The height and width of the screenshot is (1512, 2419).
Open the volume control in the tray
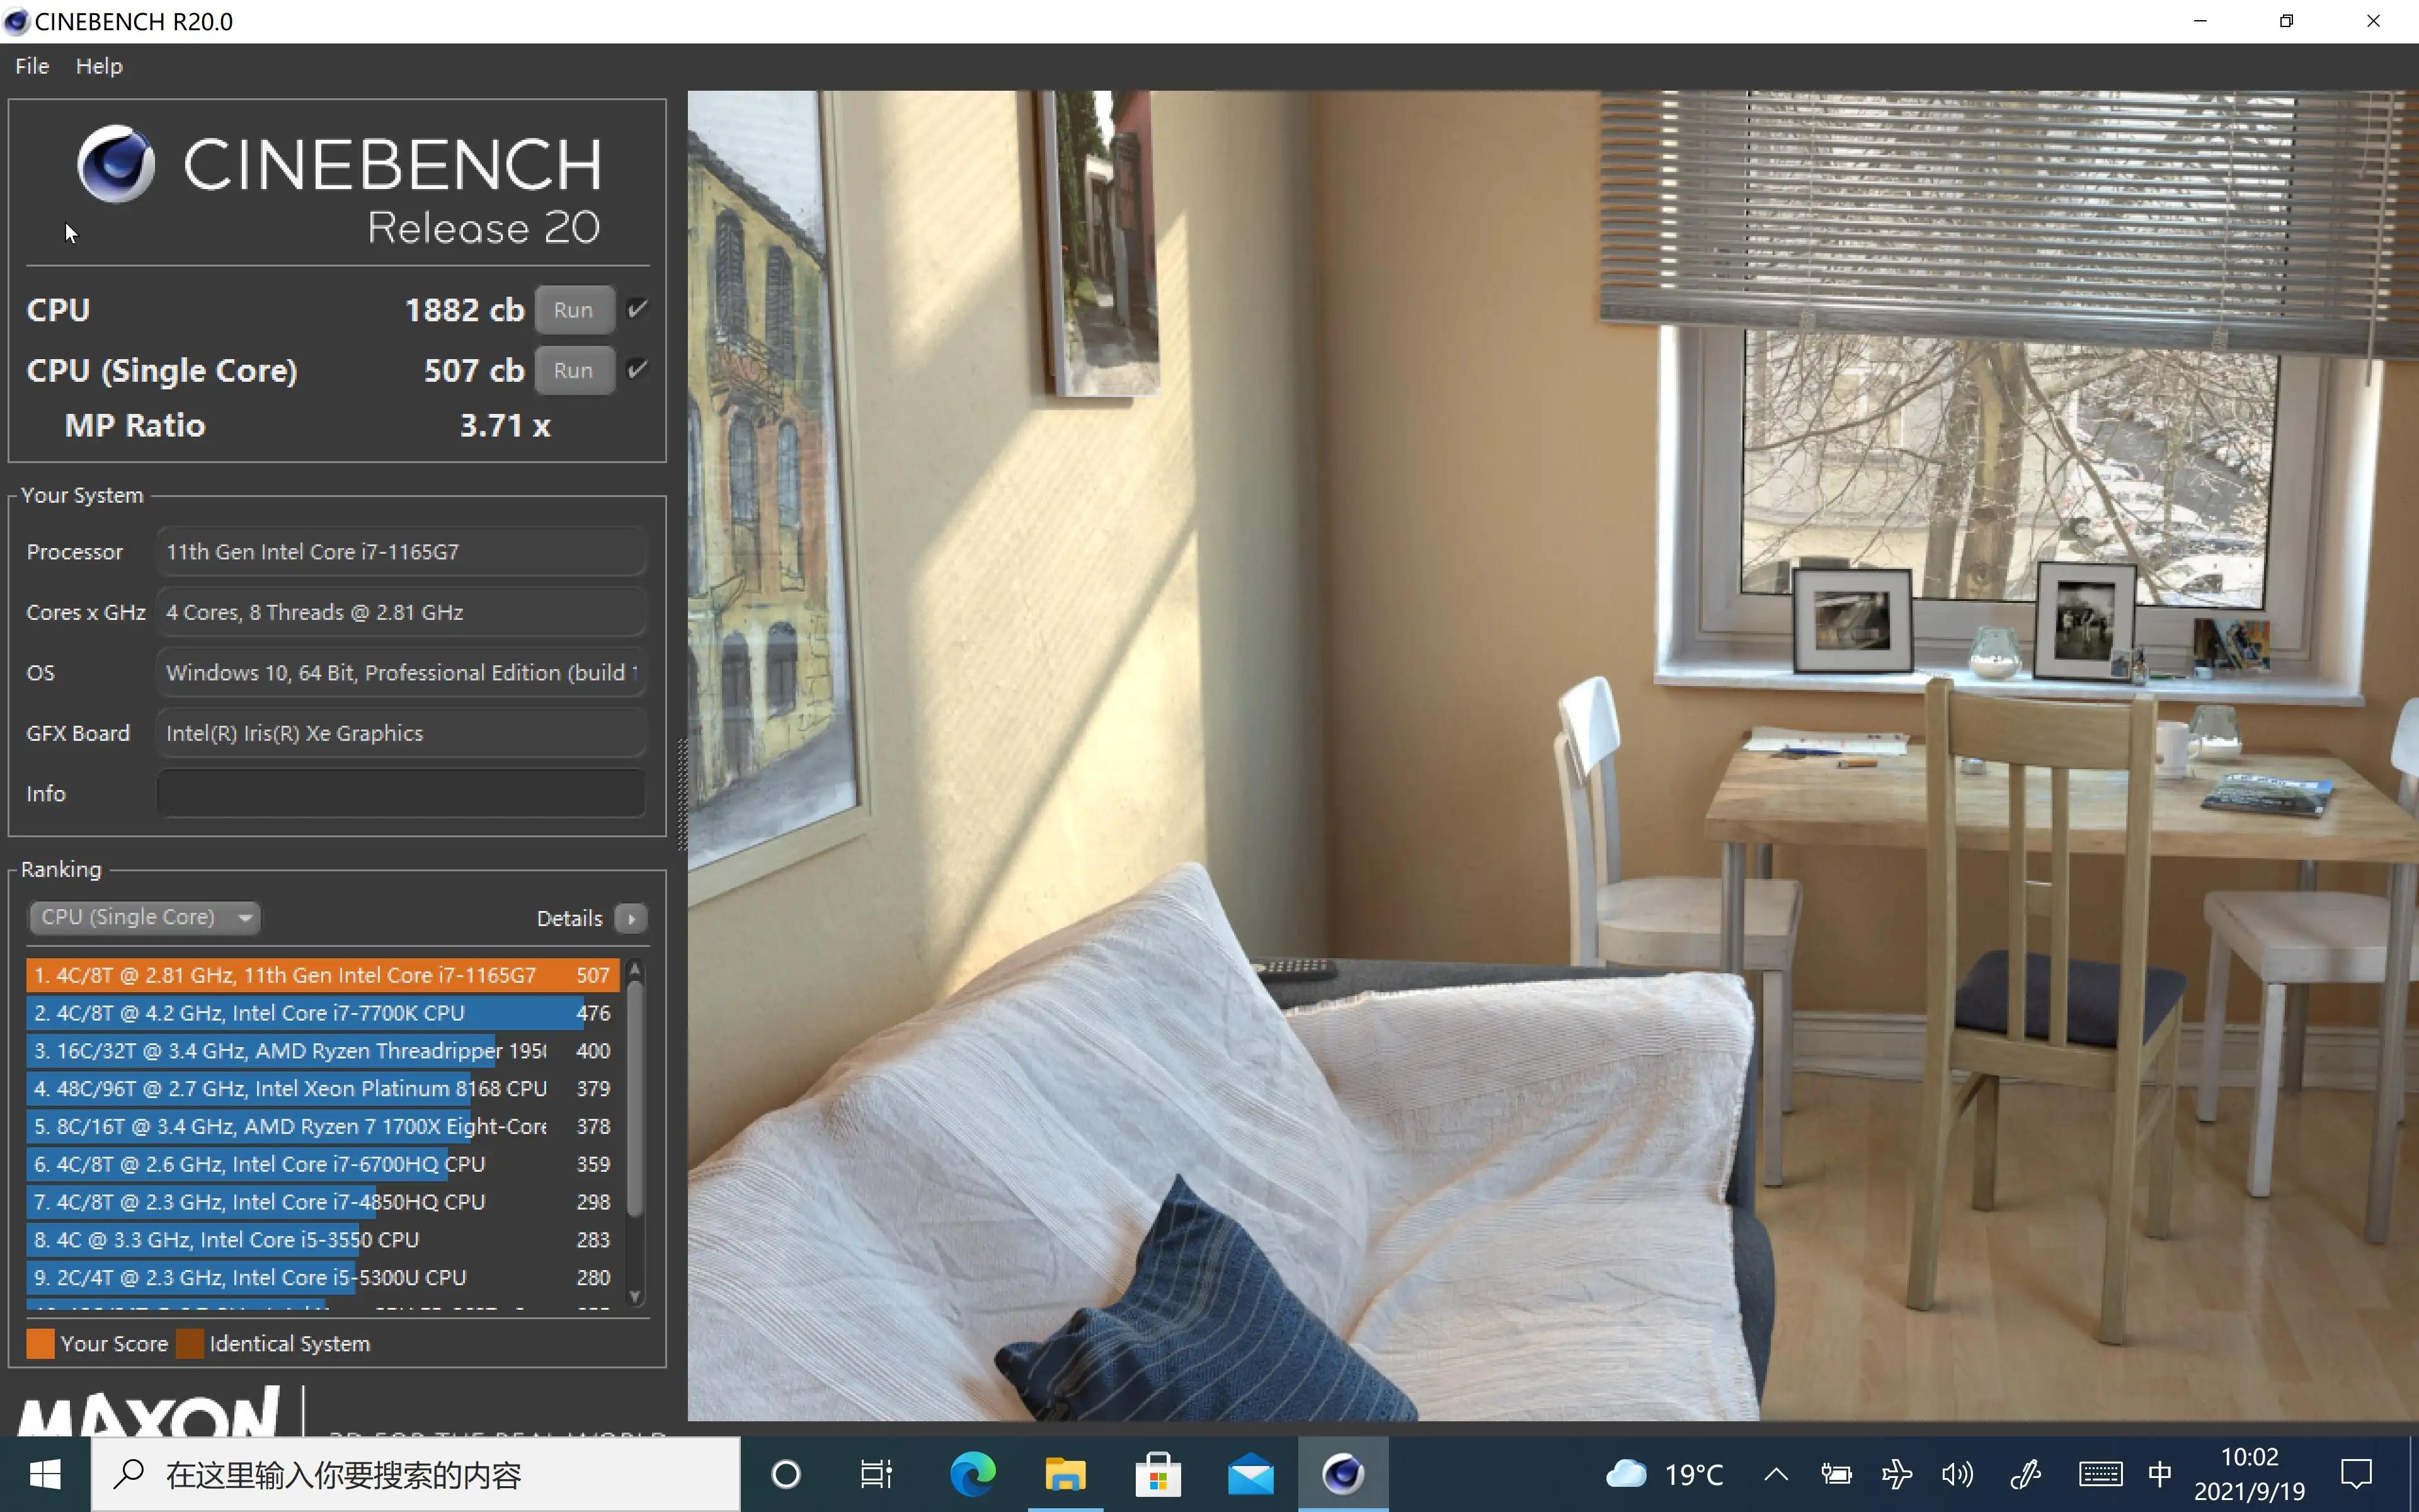(1956, 1474)
